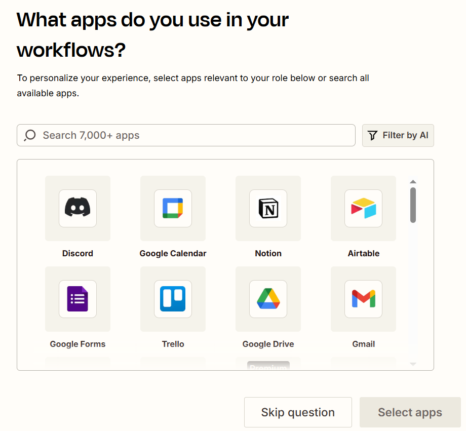The image size is (466, 431).
Task: Click the scroll down arrow in apps list
Action: [x=413, y=364]
